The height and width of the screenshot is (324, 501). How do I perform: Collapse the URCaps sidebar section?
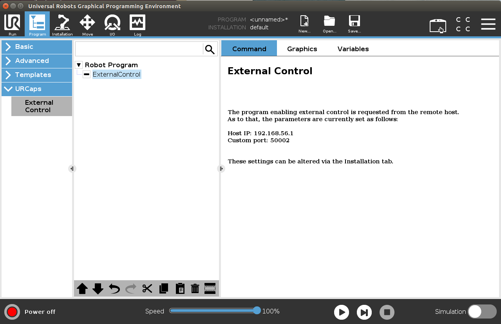(x=36, y=89)
